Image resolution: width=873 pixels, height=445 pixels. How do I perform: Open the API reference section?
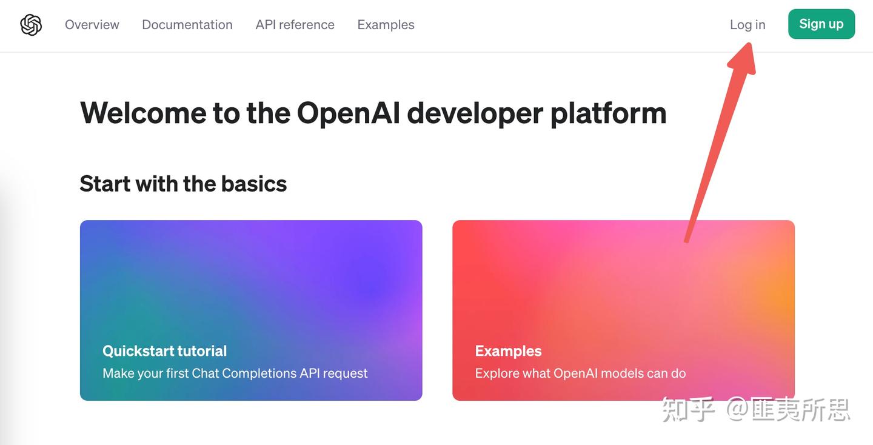coord(295,23)
